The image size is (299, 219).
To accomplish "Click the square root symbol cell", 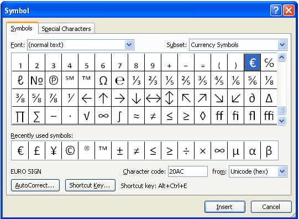I will coord(86,116).
